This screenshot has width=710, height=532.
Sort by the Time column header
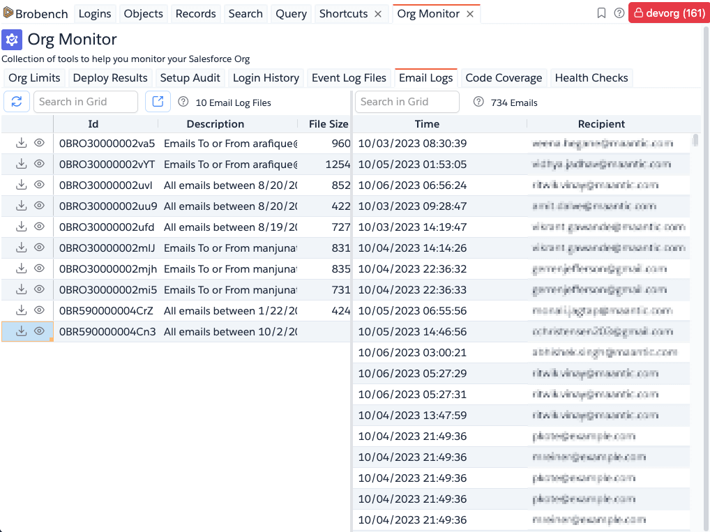427,123
